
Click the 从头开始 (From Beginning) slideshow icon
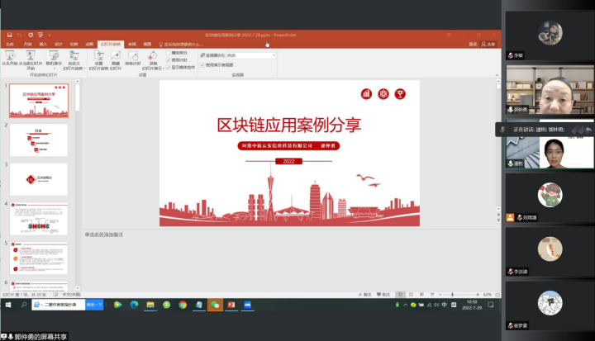click(12, 57)
